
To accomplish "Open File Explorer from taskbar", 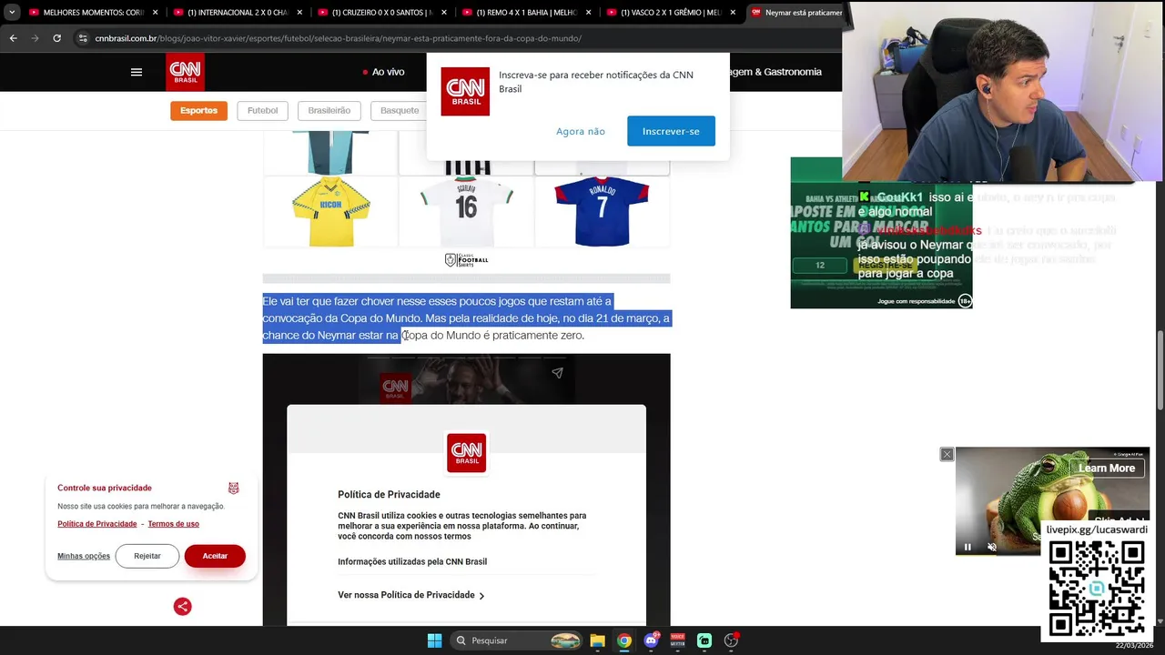I will coord(597,640).
